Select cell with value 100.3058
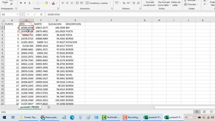The height and width of the screenshot is (121, 215). [x=57, y=28]
